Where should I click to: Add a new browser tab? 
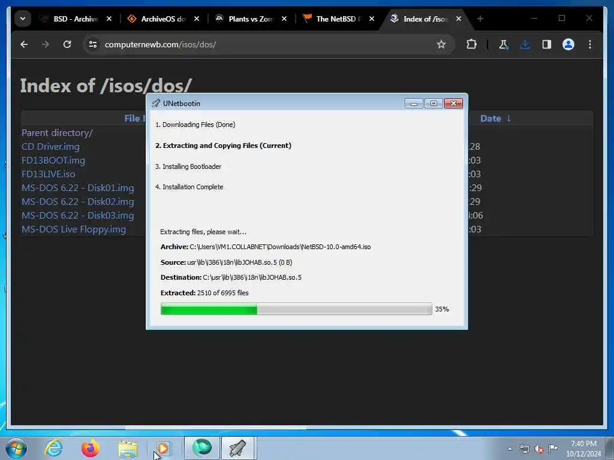480,19
